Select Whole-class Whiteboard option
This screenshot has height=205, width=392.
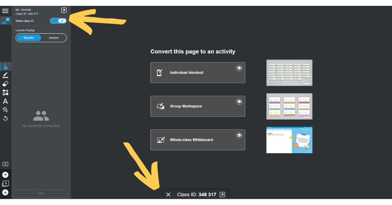198,140
